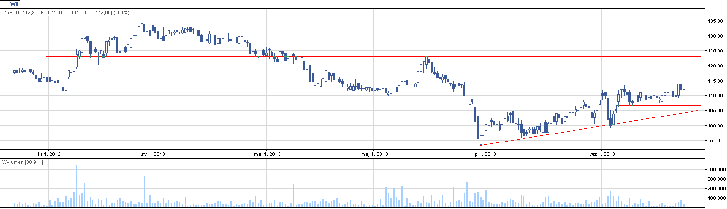
Task: Select the rising red trendline from July low
Action: tap(588, 128)
